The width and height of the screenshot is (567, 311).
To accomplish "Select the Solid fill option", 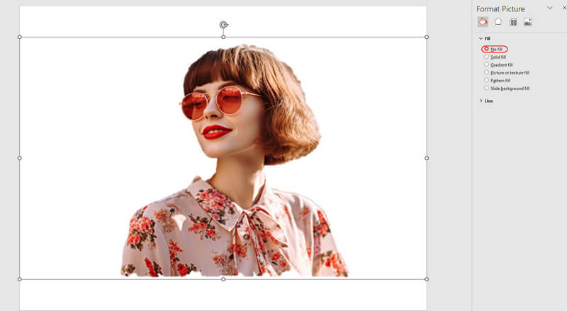I will coord(487,57).
